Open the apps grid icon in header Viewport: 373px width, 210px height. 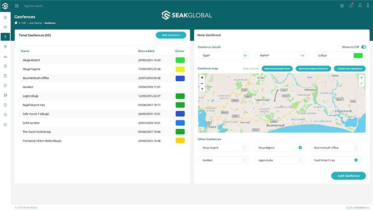tap(342, 6)
